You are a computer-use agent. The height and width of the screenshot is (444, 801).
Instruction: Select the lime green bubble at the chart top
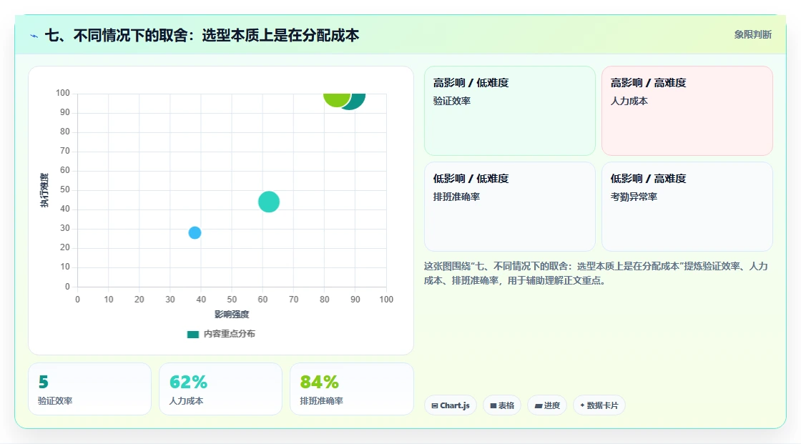pos(337,99)
